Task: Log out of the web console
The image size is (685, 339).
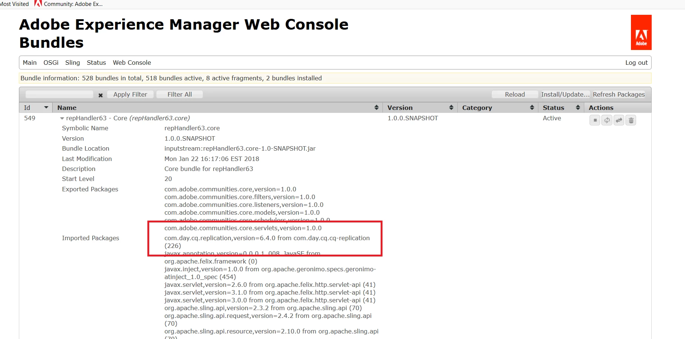Action: pos(636,63)
